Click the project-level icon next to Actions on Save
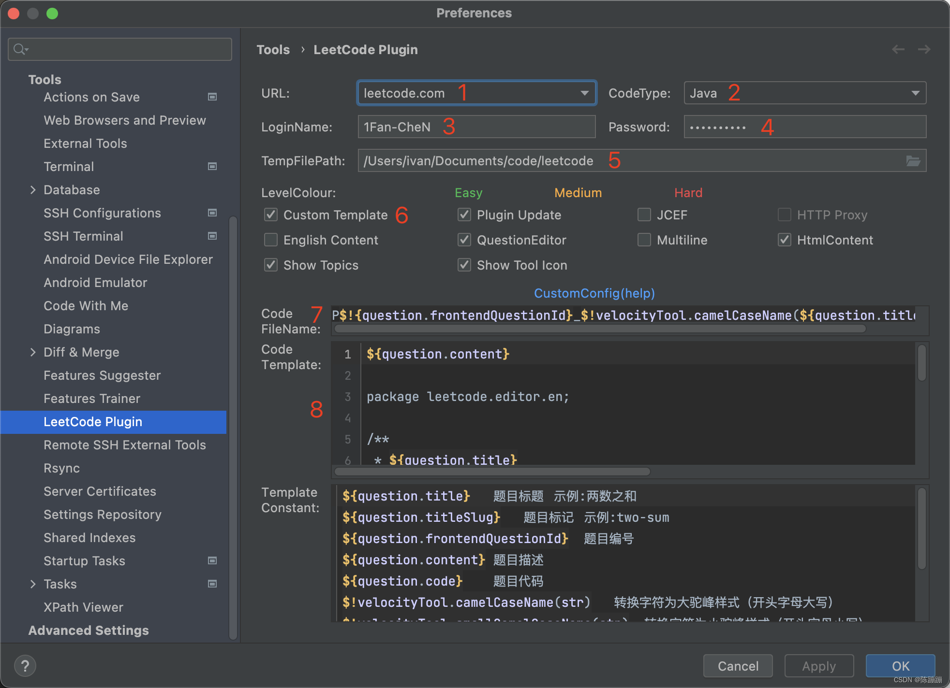The image size is (950, 688). (212, 97)
